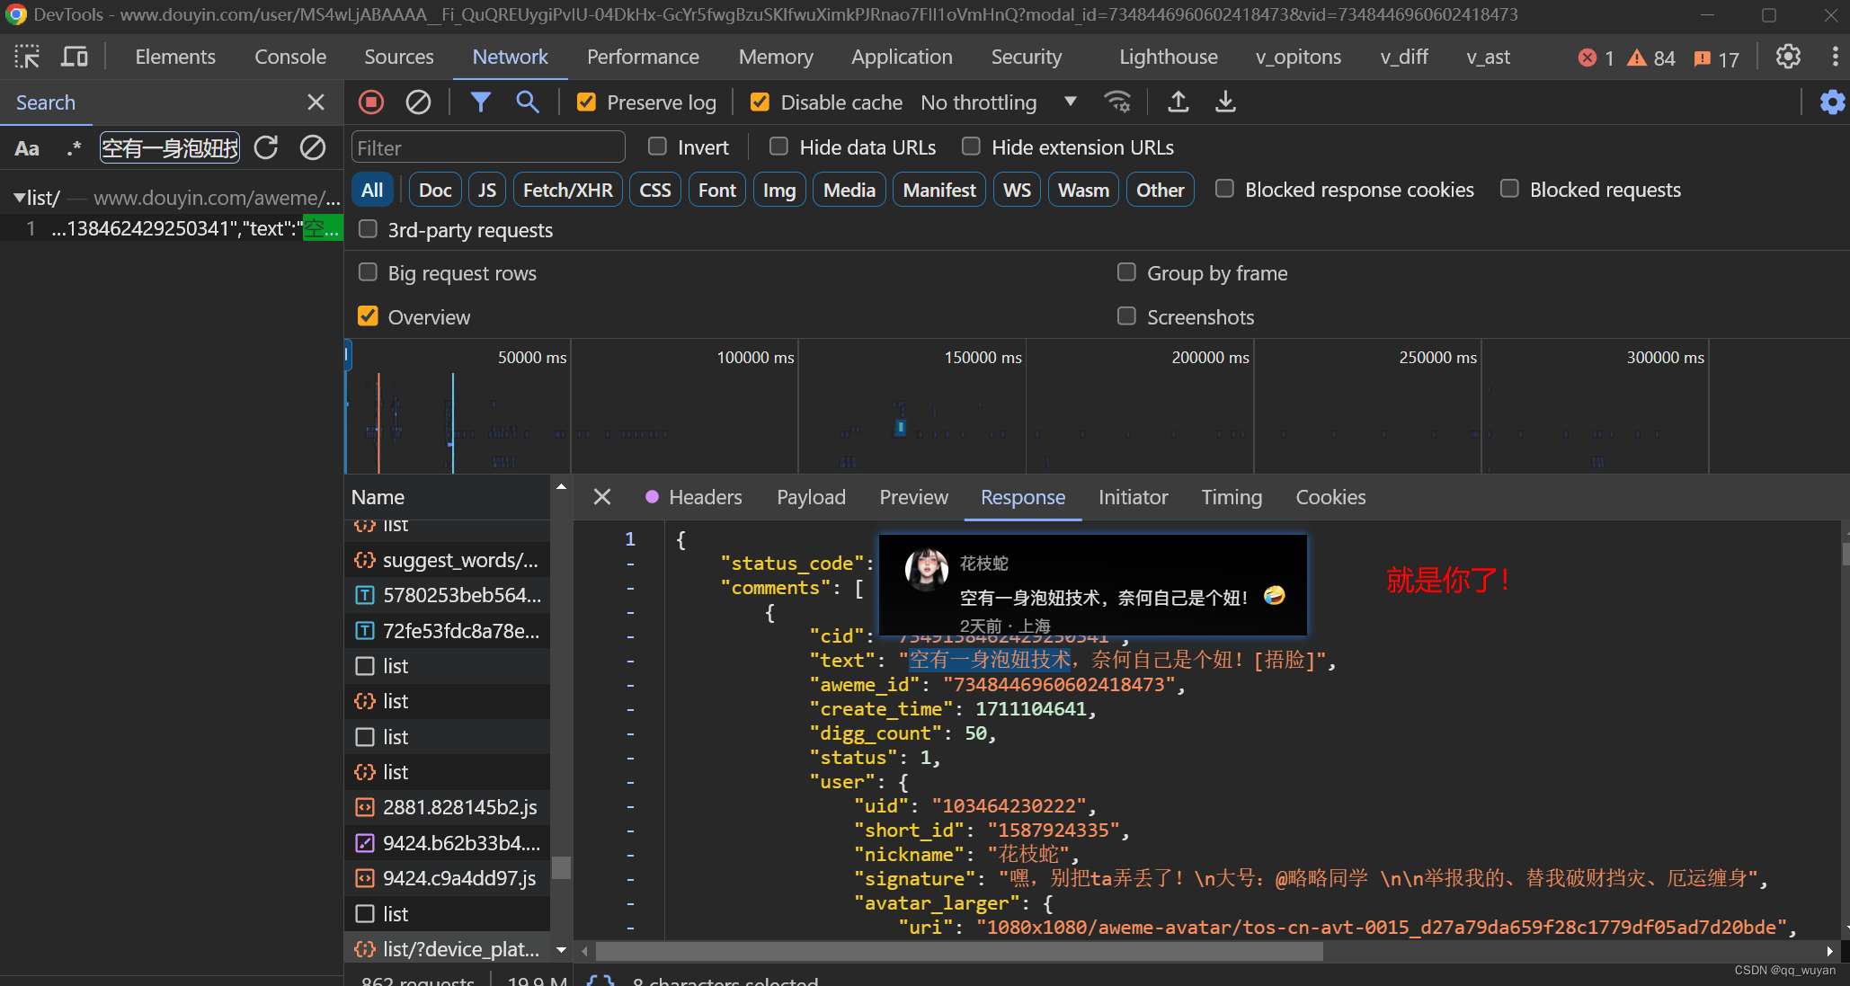The height and width of the screenshot is (986, 1850).
Task: Open network conditions wifi icon
Action: 1117,102
